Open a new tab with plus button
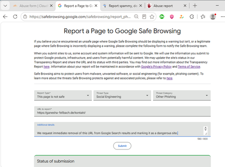Screen dimensions: 225x167 (195, 6)
